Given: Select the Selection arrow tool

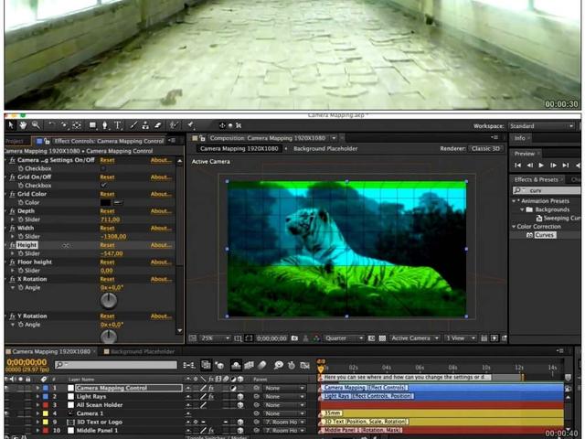Looking at the screenshot, I should 11,125.
